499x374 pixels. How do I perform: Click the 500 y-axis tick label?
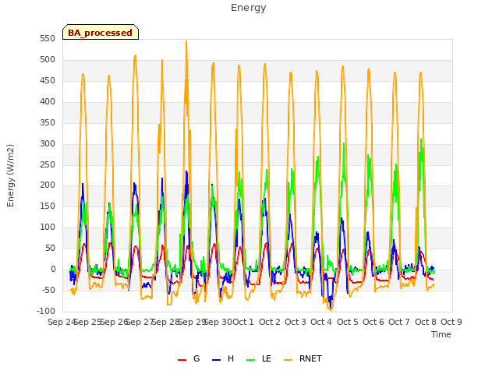click(x=48, y=60)
